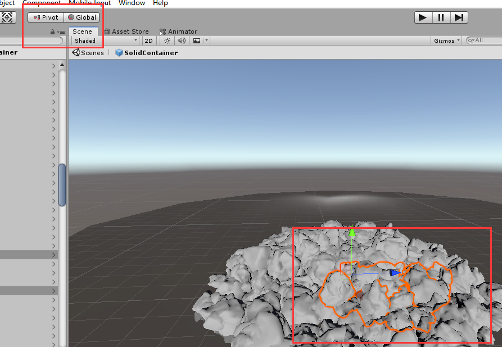The width and height of the screenshot is (502, 347).
Task: Toggle scene lighting with the sun icon
Action: [x=166, y=40]
